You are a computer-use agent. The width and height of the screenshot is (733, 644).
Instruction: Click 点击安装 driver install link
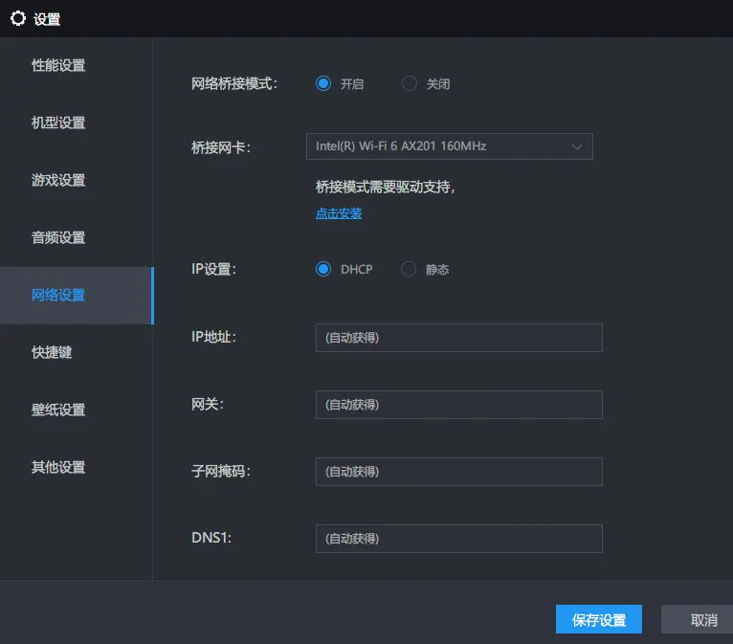(339, 213)
